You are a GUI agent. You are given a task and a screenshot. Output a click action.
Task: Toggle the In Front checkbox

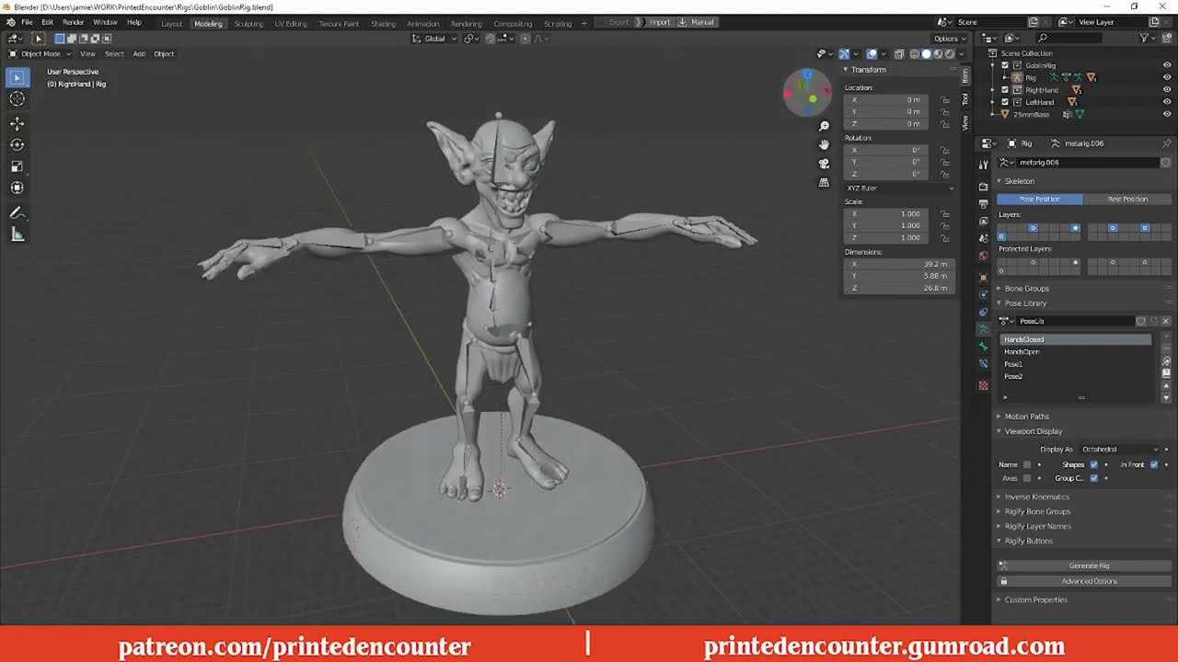pyautogui.click(x=1154, y=464)
